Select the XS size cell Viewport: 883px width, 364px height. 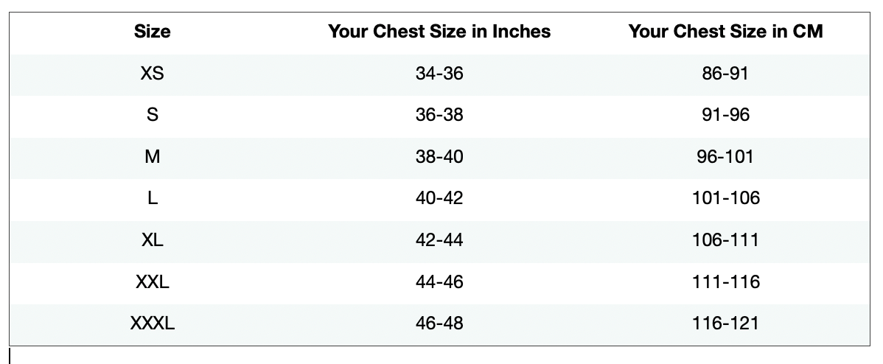coord(153,74)
